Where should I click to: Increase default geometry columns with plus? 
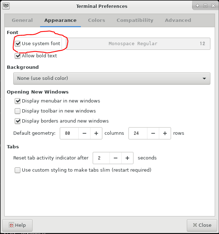click(96, 133)
